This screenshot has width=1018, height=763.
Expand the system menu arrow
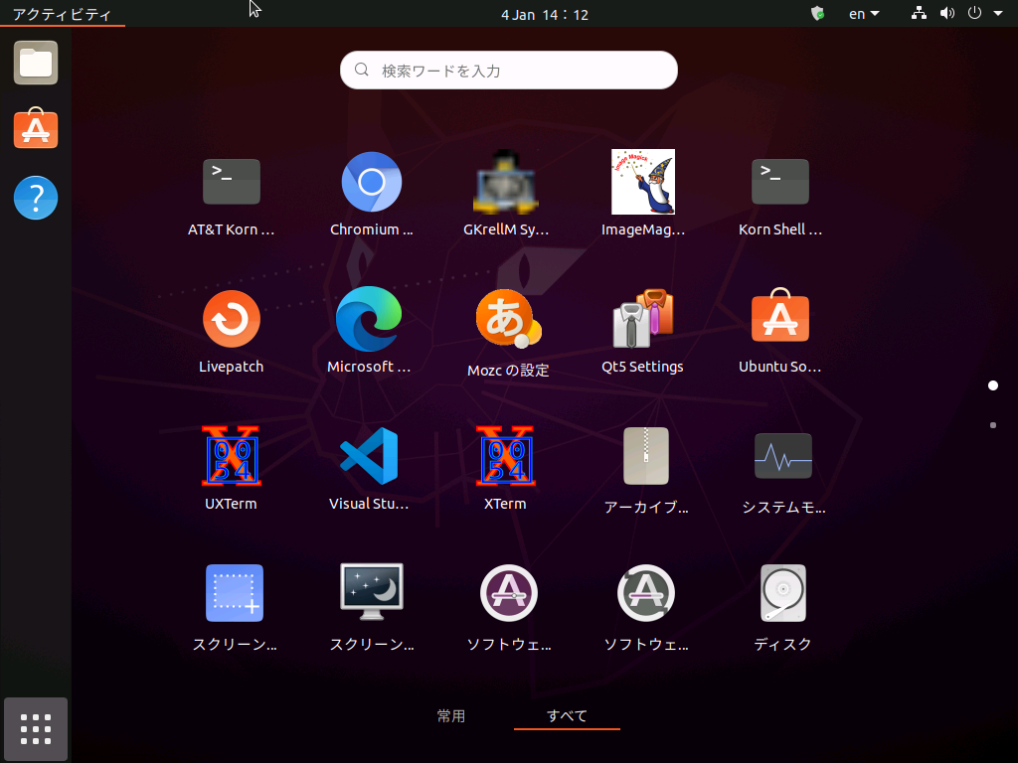click(998, 13)
